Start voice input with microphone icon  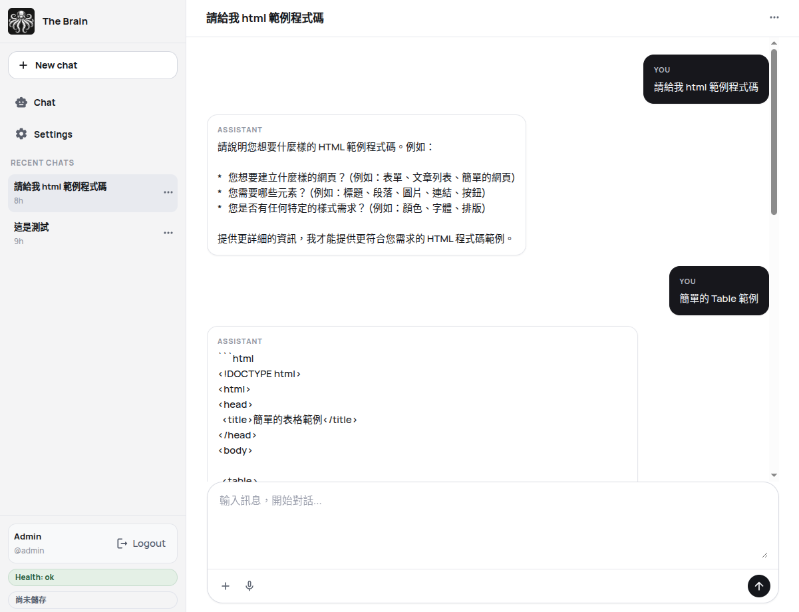[x=249, y=586]
